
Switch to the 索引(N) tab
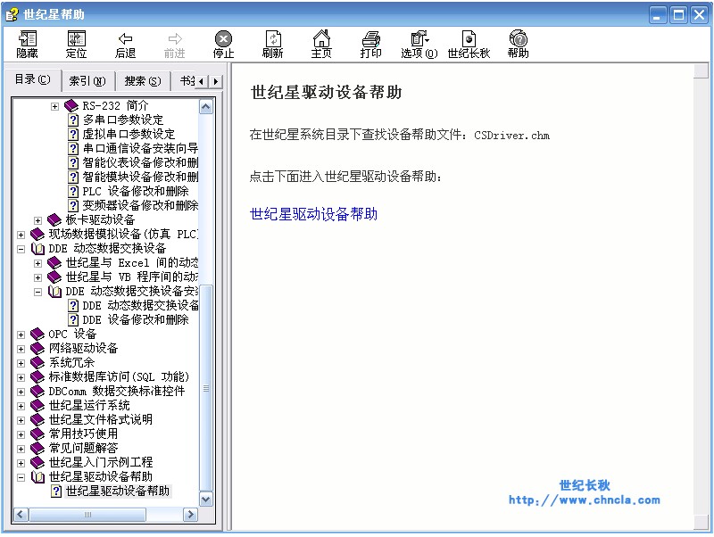[87, 81]
